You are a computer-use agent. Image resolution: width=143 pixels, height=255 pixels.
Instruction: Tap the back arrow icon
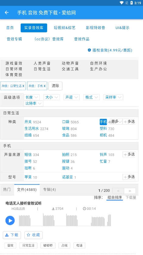click(x=7, y=13)
